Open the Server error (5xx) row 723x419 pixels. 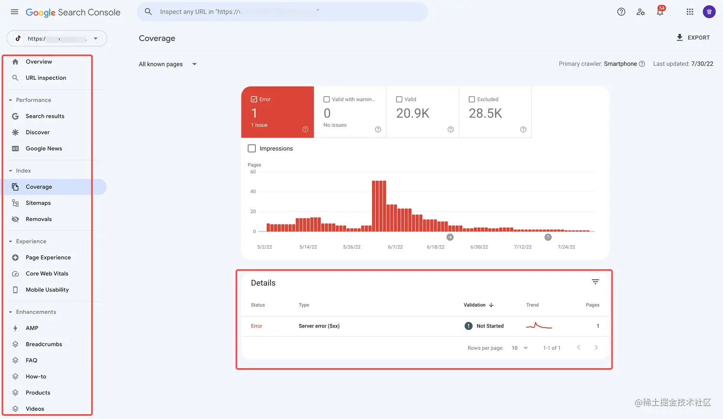coord(425,326)
